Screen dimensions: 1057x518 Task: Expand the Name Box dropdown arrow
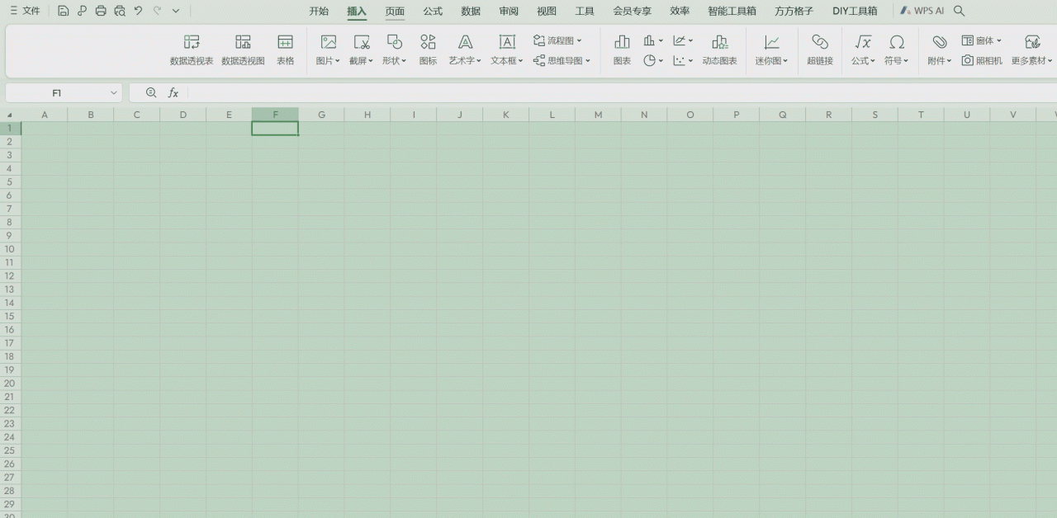coord(114,93)
